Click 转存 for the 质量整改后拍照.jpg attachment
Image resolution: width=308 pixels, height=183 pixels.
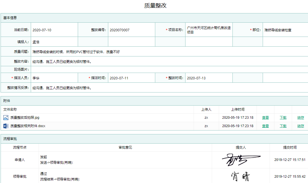point(300,118)
